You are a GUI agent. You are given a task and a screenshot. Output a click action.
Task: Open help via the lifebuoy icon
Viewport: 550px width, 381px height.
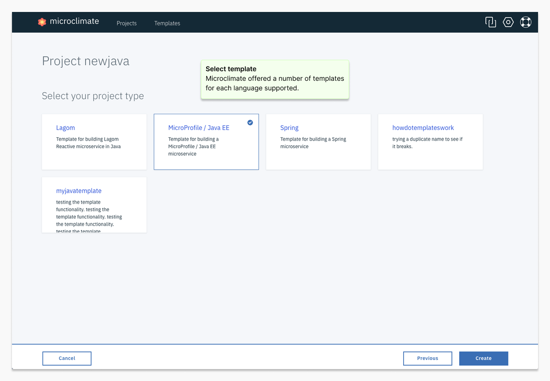click(526, 22)
